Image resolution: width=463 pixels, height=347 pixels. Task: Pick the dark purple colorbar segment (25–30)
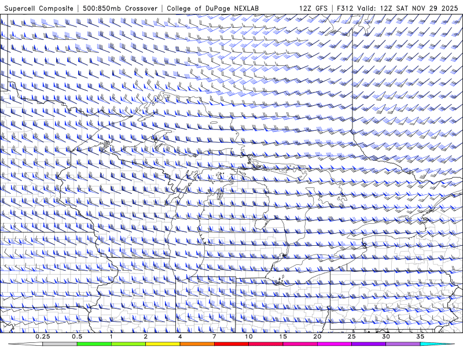click(369, 344)
